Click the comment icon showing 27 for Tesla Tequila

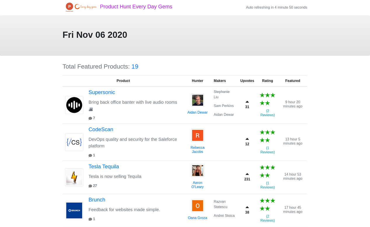(x=90, y=185)
